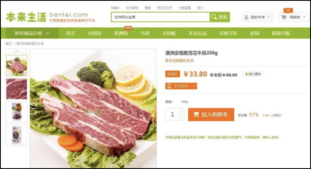Click the mobile purchase phone icon
This screenshot has width=311, height=169.
(x=169, y=86)
